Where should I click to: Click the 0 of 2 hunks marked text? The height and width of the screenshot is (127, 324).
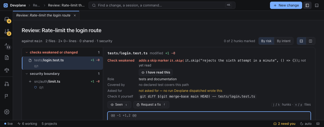pos(239,41)
